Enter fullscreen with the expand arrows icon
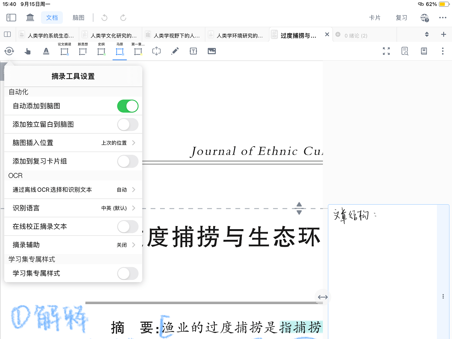Viewport: 452px width, 339px height. 386,51
